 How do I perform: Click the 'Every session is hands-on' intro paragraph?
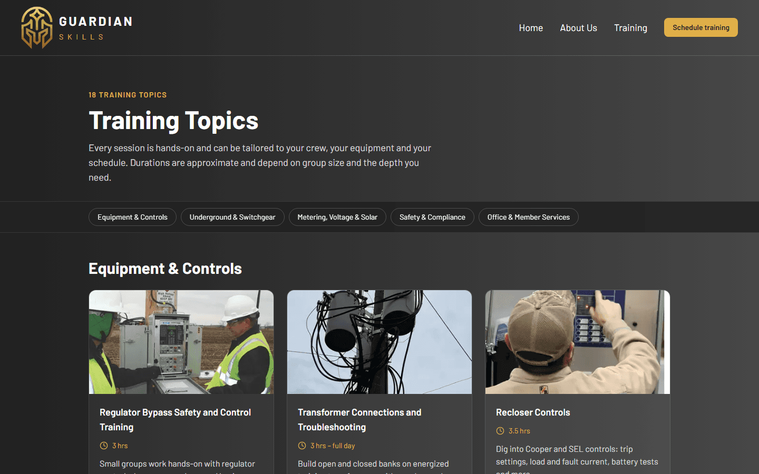pos(260,163)
